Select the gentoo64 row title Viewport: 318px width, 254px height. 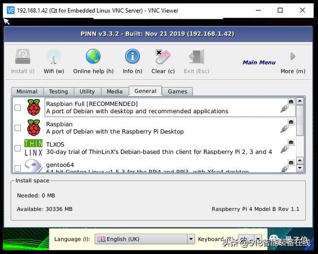[60, 165]
